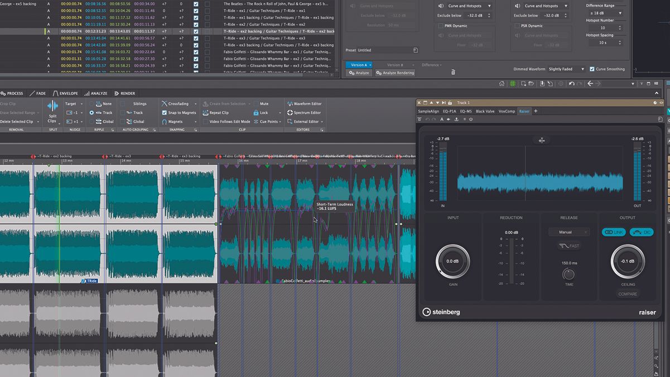Toggle the LINK button in Raiser output

coord(614,232)
